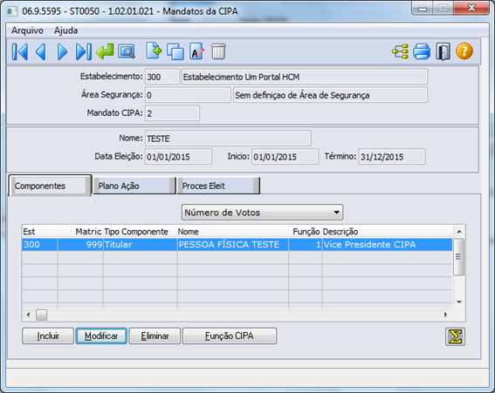Click the Mandato CIPA number field
This screenshot has height=393, width=495.
[172, 113]
